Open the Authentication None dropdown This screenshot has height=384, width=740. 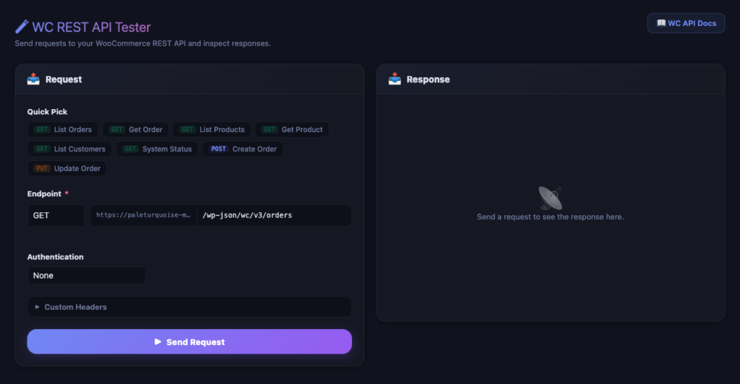[x=87, y=276]
